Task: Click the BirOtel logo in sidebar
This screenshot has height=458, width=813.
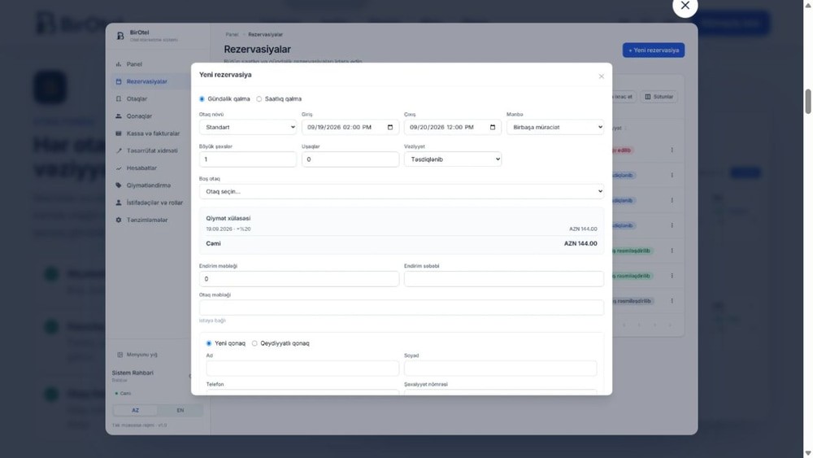Action: pos(120,35)
